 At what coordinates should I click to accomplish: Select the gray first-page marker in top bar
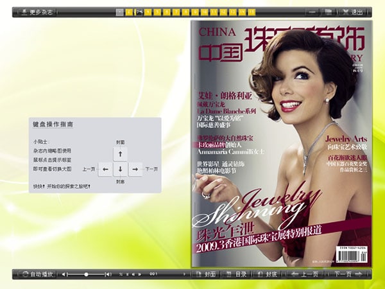119,12
